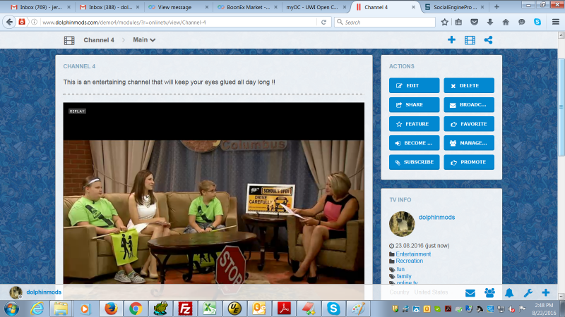Viewport: 565px width, 317px height.
Task: Click the film strip icon beside Channel 4
Action: [x=69, y=40]
